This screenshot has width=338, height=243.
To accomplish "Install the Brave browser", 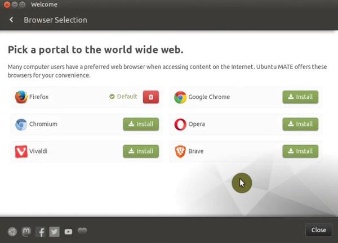I will (x=300, y=151).
